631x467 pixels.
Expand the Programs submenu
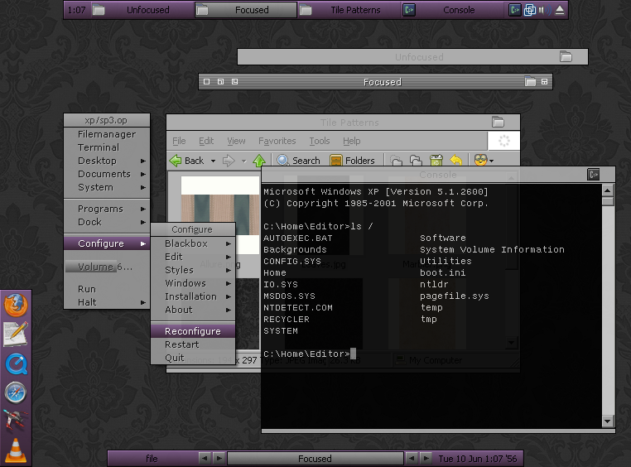(x=107, y=209)
